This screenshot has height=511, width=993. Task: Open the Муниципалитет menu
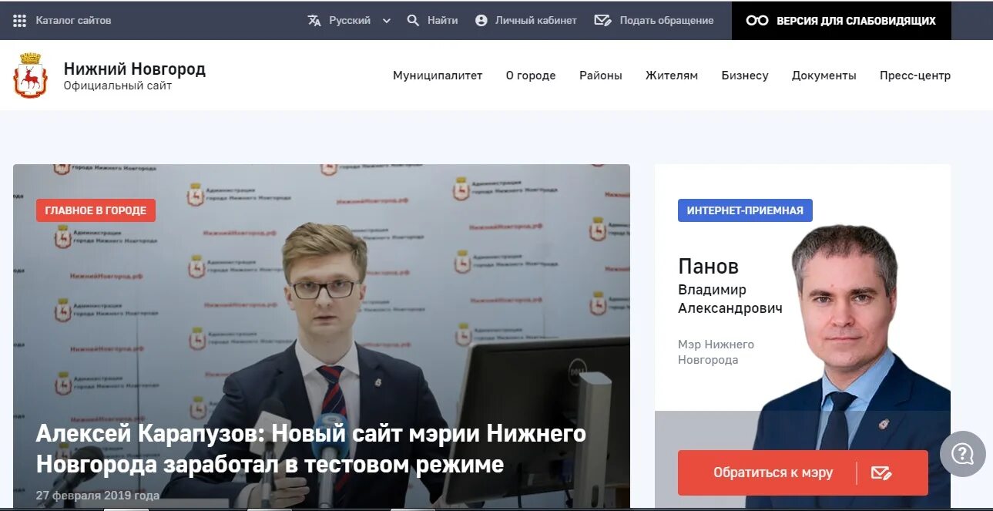click(x=438, y=76)
